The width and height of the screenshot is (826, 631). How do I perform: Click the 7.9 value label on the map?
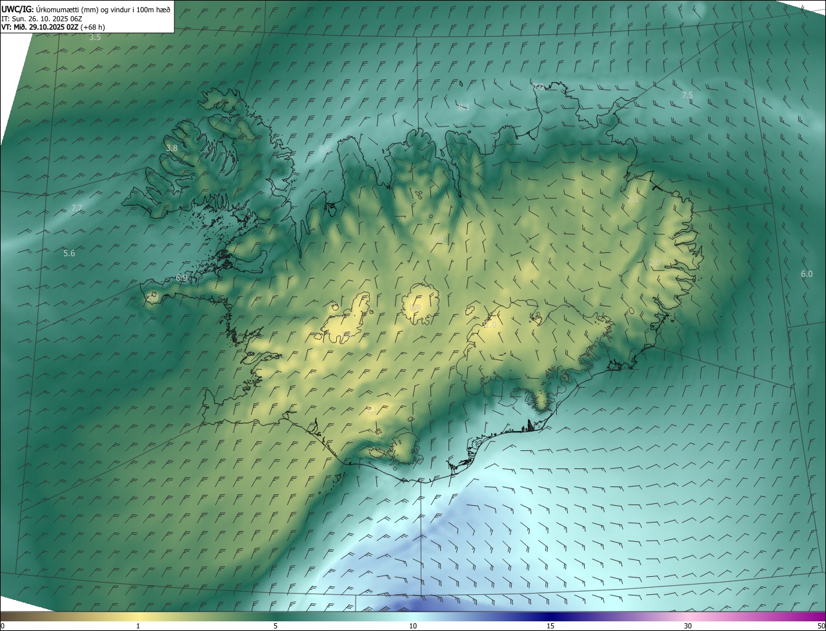click(x=538, y=86)
